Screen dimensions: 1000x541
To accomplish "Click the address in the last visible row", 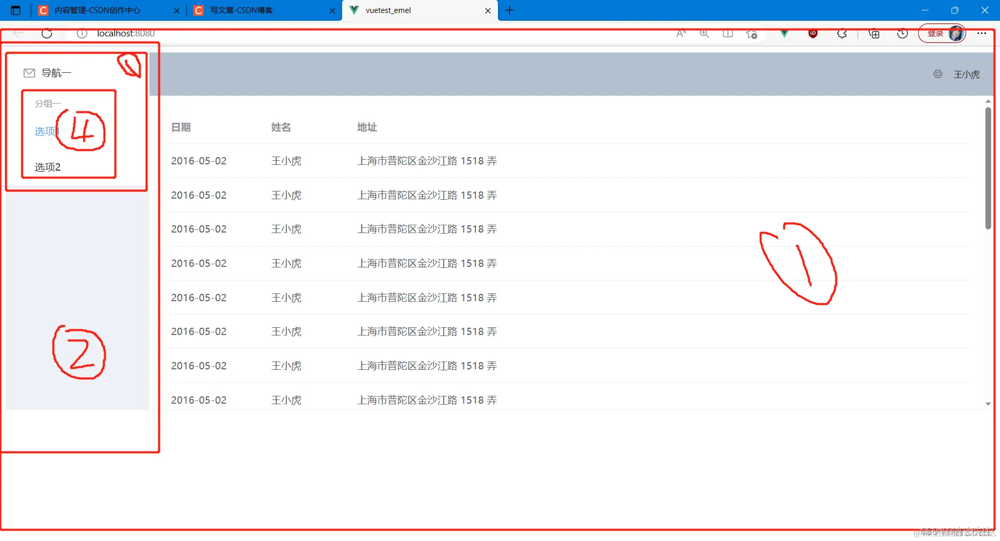I will 427,400.
